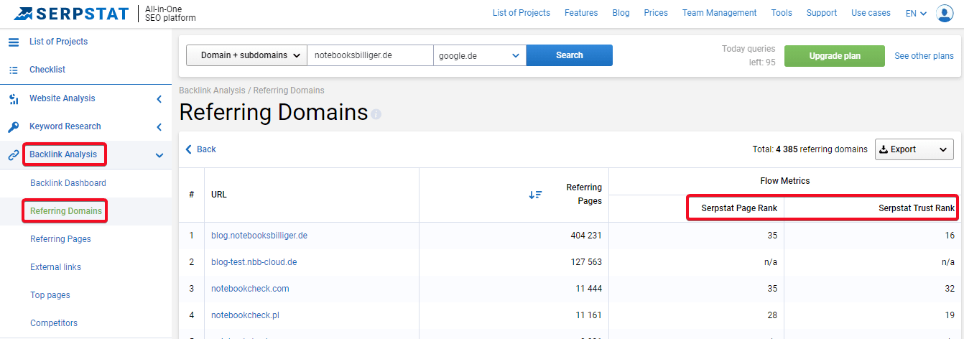Open notebookcheck.pl URL link

tap(245, 315)
